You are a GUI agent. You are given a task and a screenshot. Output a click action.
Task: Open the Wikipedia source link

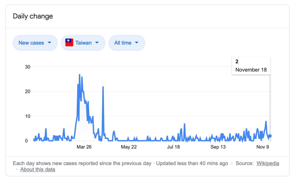268,163
